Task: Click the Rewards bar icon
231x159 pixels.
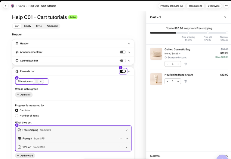Action: (17, 71)
